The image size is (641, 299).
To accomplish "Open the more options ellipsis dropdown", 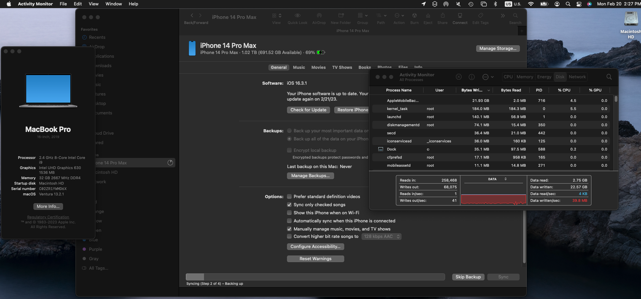I will click(x=488, y=77).
